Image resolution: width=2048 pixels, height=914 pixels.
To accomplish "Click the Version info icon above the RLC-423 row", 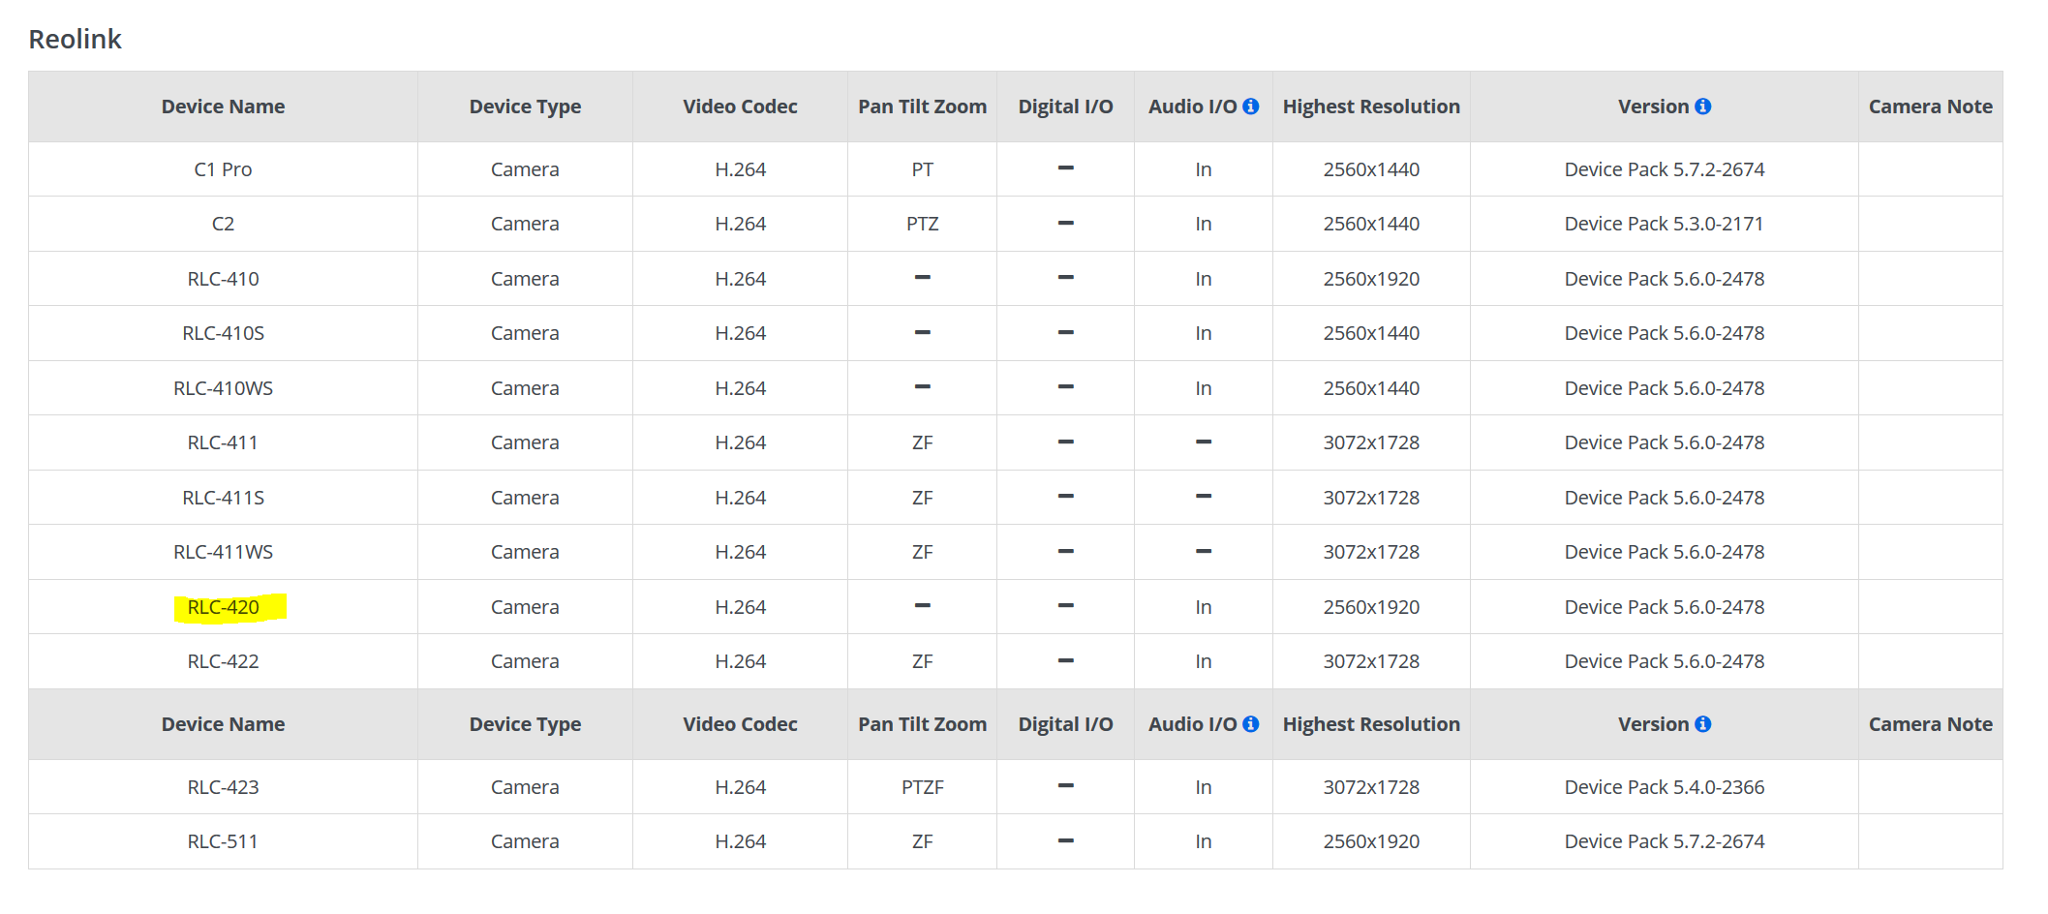I will pos(1702,724).
